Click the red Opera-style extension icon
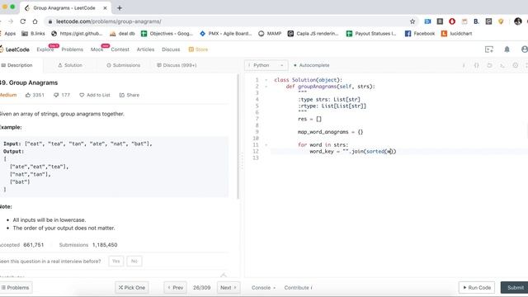The height and width of the screenshot is (297, 528). click(x=452, y=21)
